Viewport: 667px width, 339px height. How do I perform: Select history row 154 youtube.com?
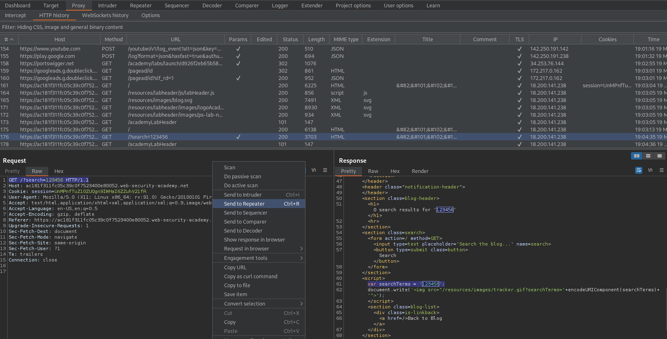(333, 49)
